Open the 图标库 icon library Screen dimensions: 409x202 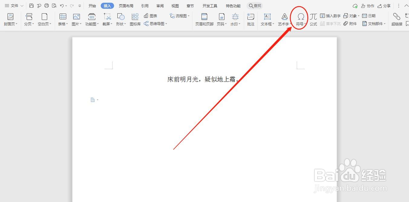coord(135,19)
